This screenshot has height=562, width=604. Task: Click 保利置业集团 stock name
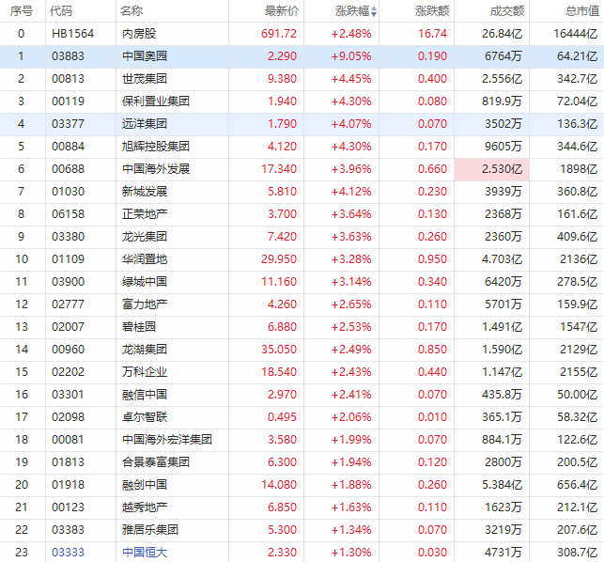(156, 101)
